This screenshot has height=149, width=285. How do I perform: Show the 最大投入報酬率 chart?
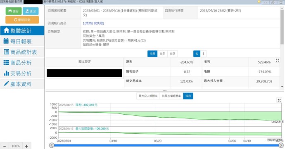148,96
